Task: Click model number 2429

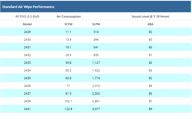Action: tap(28, 32)
